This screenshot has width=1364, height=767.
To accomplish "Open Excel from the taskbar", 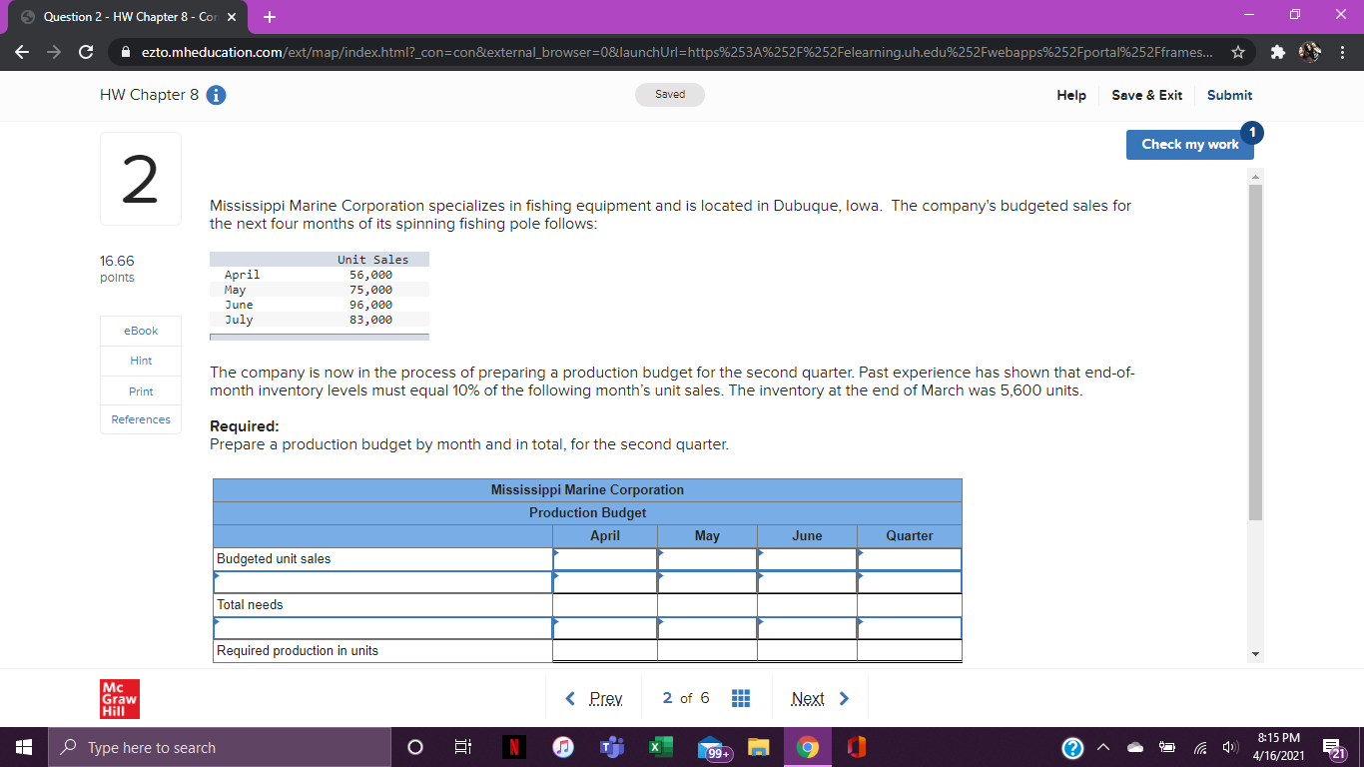I will tap(662, 746).
